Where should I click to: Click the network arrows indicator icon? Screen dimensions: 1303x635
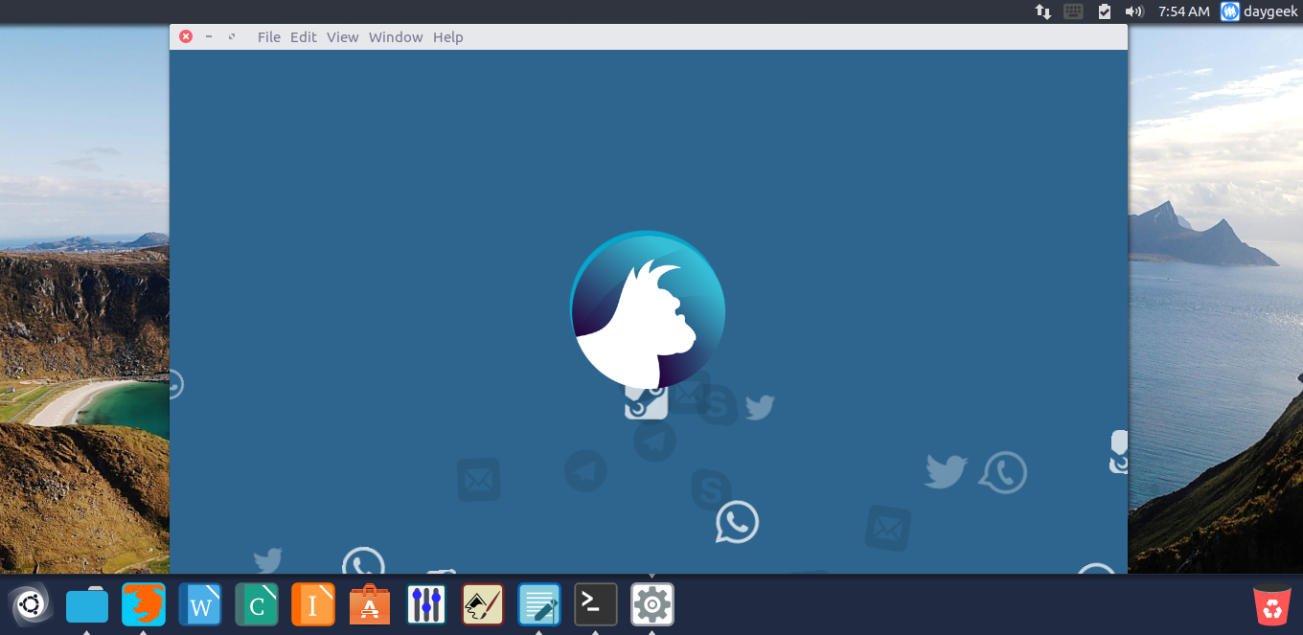point(1043,11)
